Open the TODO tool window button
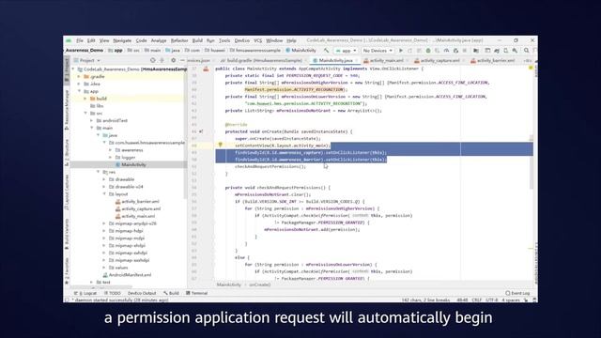Screen dimensions: 601x338 pos(113,293)
